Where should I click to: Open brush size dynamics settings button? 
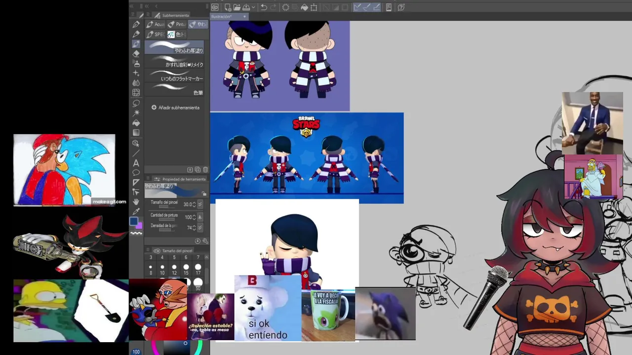tap(200, 204)
